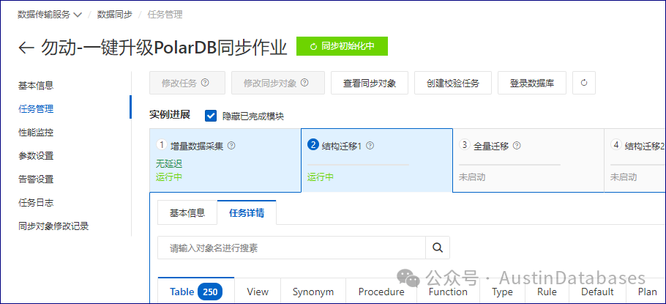This screenshot has height=304, width=666.
Task: Click the 结构迁移1 progress bar
Action: coord(358,165)
